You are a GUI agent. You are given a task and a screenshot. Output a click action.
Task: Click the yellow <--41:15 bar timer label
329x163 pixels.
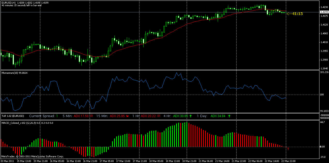tap(295, 14)
